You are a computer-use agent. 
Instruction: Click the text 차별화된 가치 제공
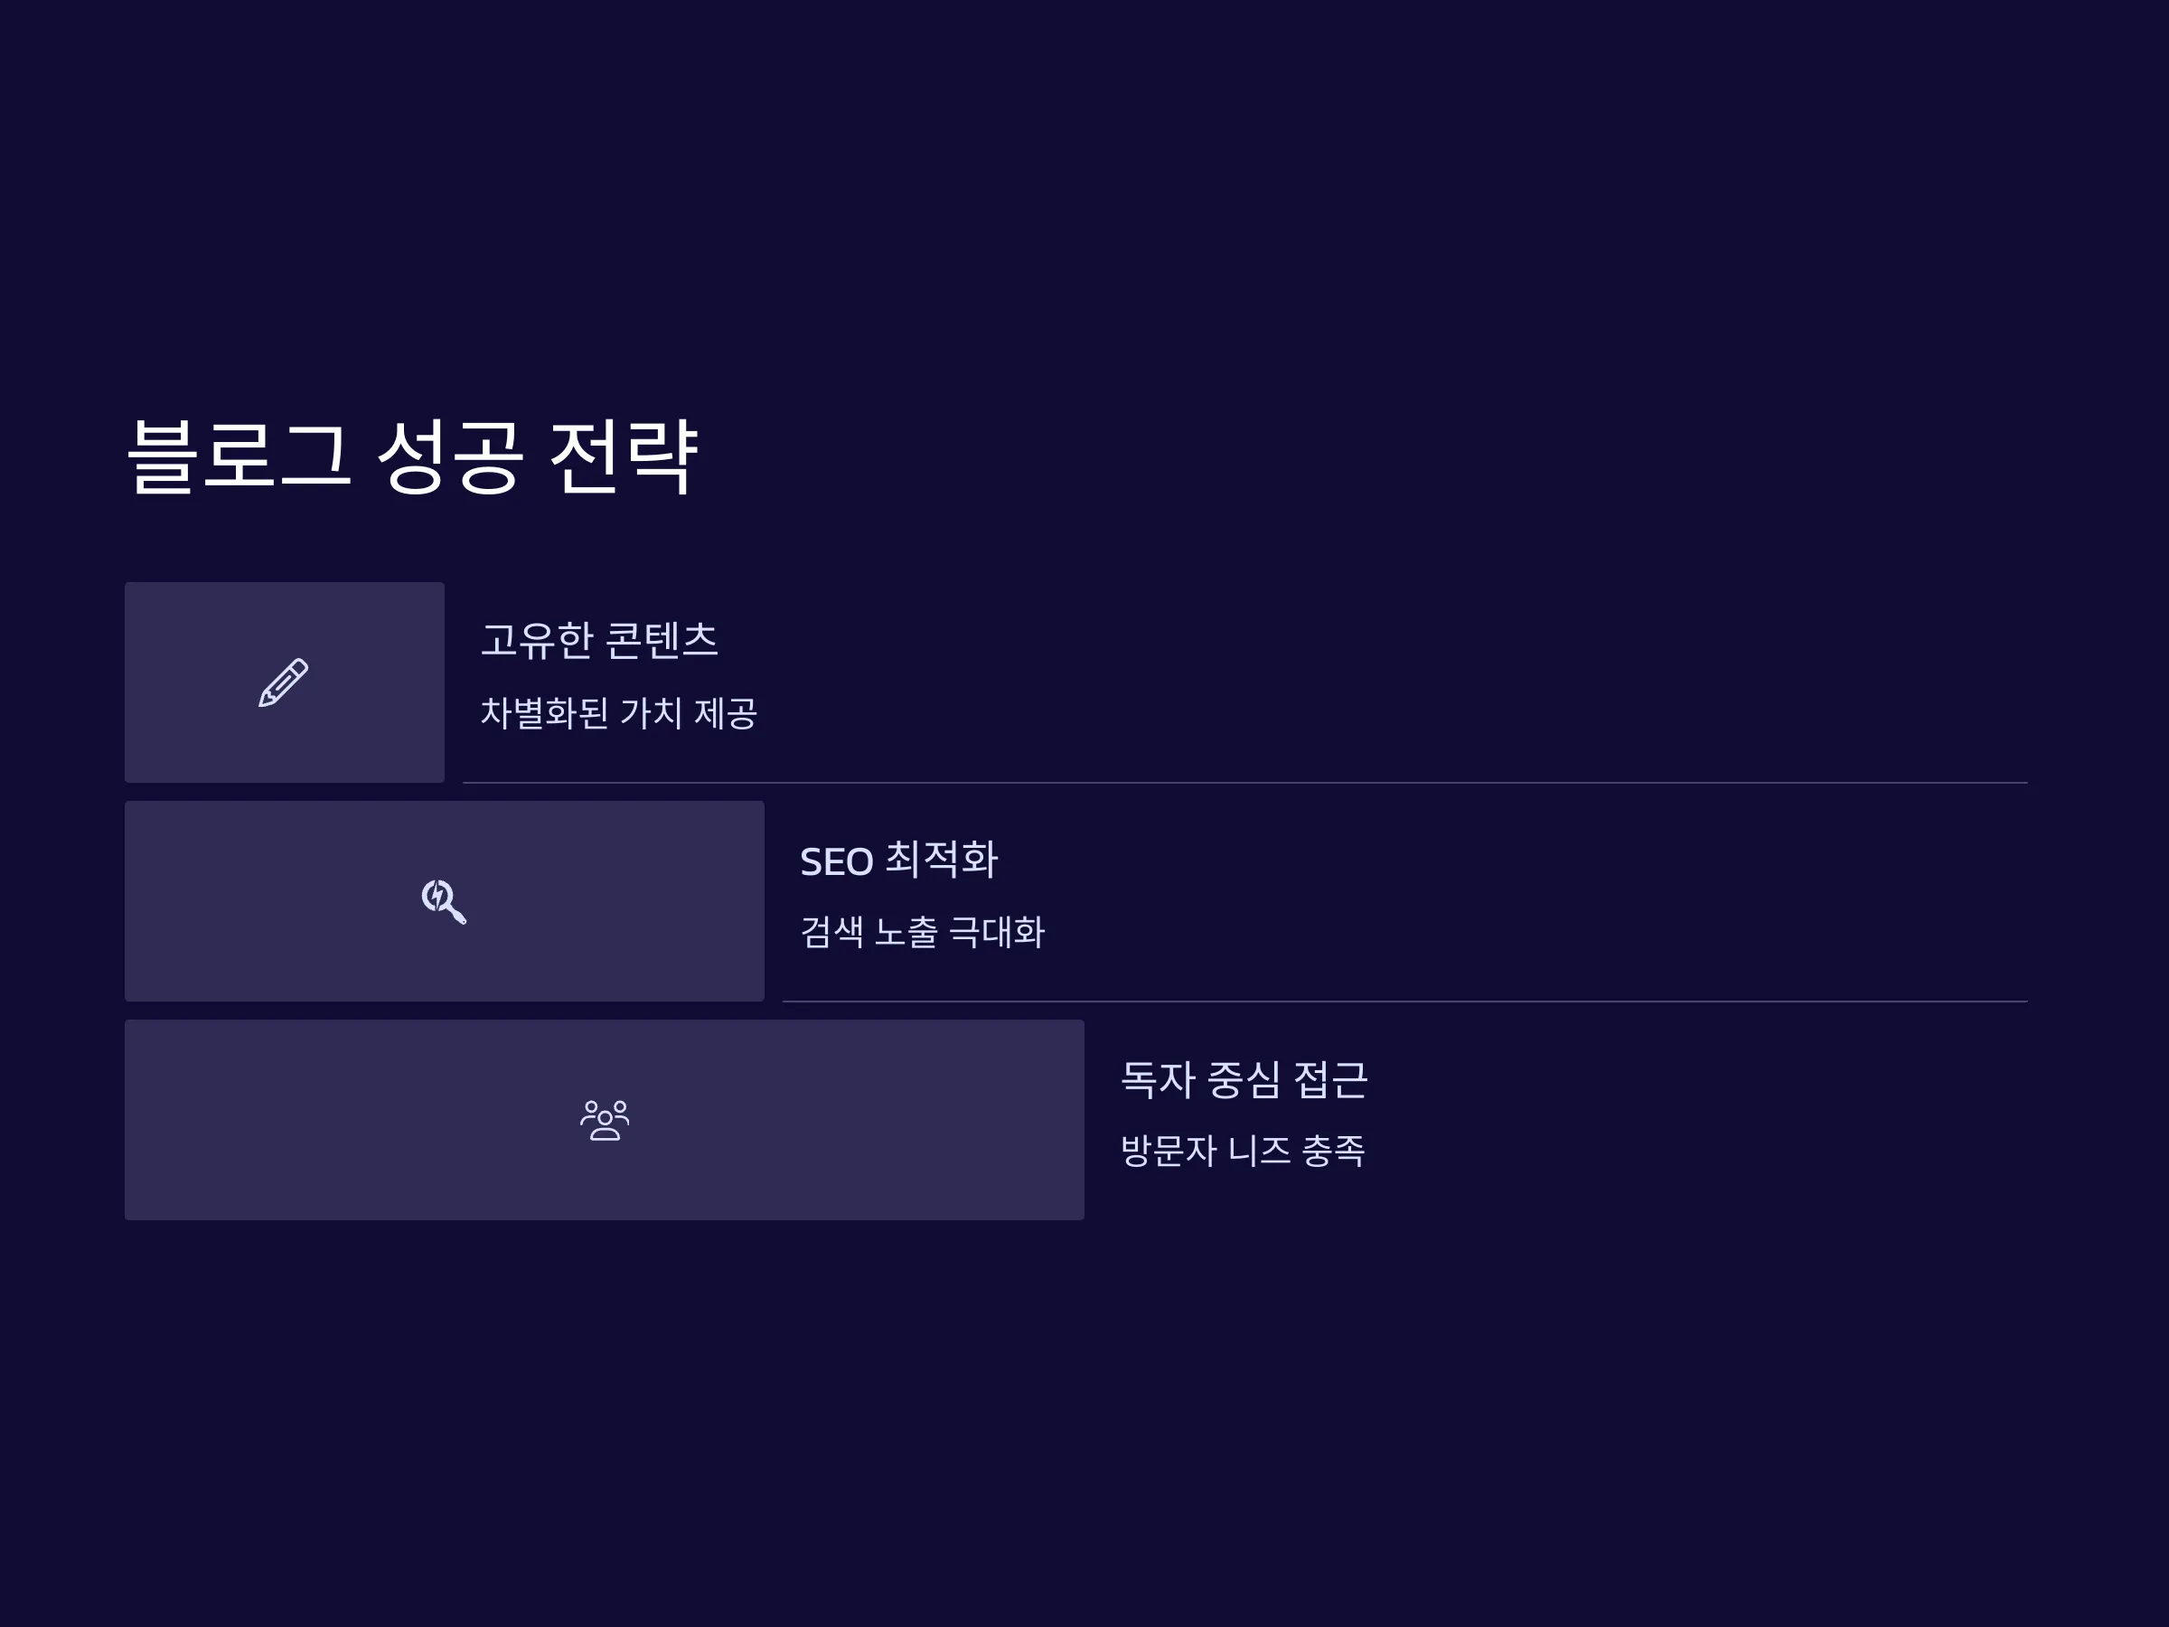point(619,713)
